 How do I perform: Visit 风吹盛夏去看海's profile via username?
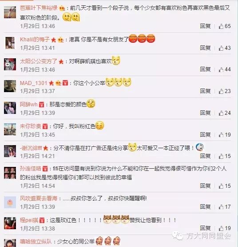(39, 198)
